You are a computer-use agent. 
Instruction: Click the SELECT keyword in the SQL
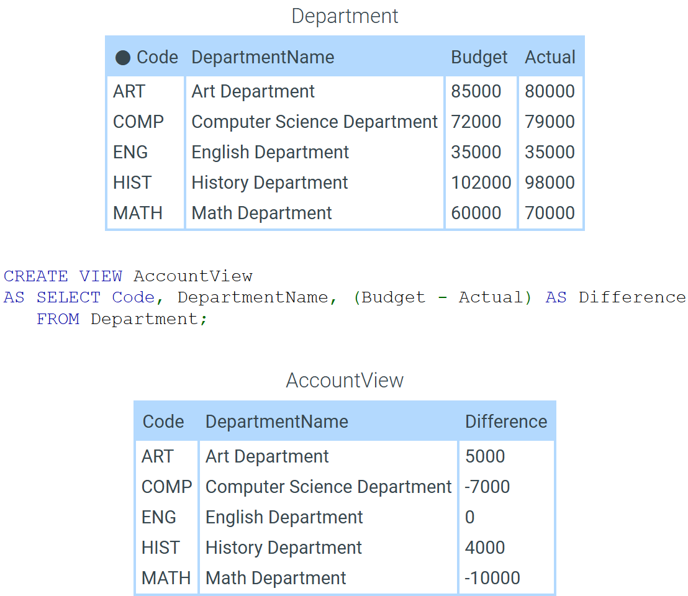click(69, 297)
